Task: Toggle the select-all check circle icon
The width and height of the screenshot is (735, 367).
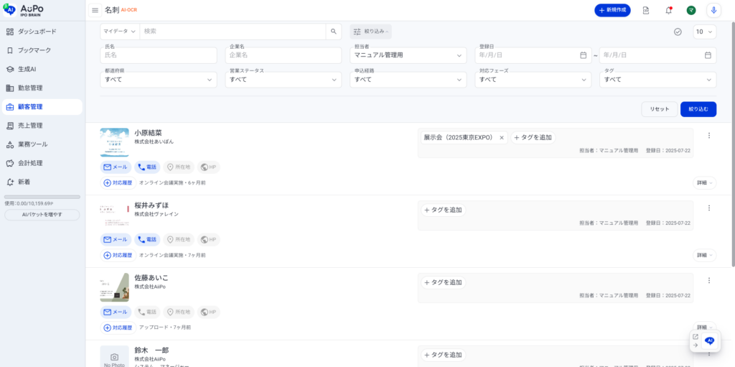Action: 678,32
